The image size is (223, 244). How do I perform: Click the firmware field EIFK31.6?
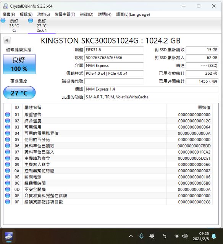point(114,50)
